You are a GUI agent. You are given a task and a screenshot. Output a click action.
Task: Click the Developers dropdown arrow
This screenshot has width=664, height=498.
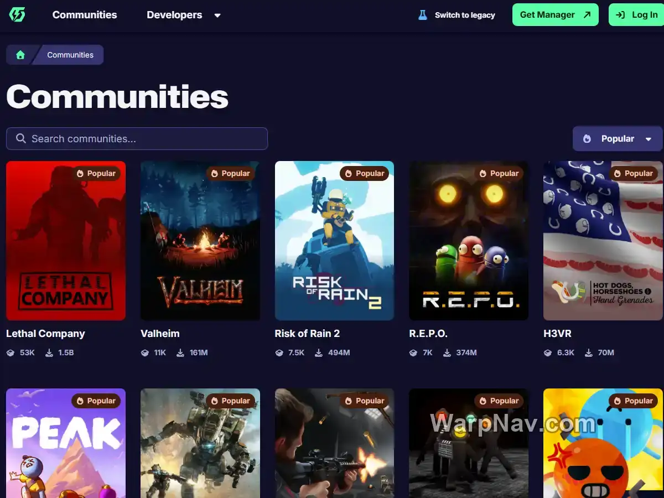coord(217,15)
